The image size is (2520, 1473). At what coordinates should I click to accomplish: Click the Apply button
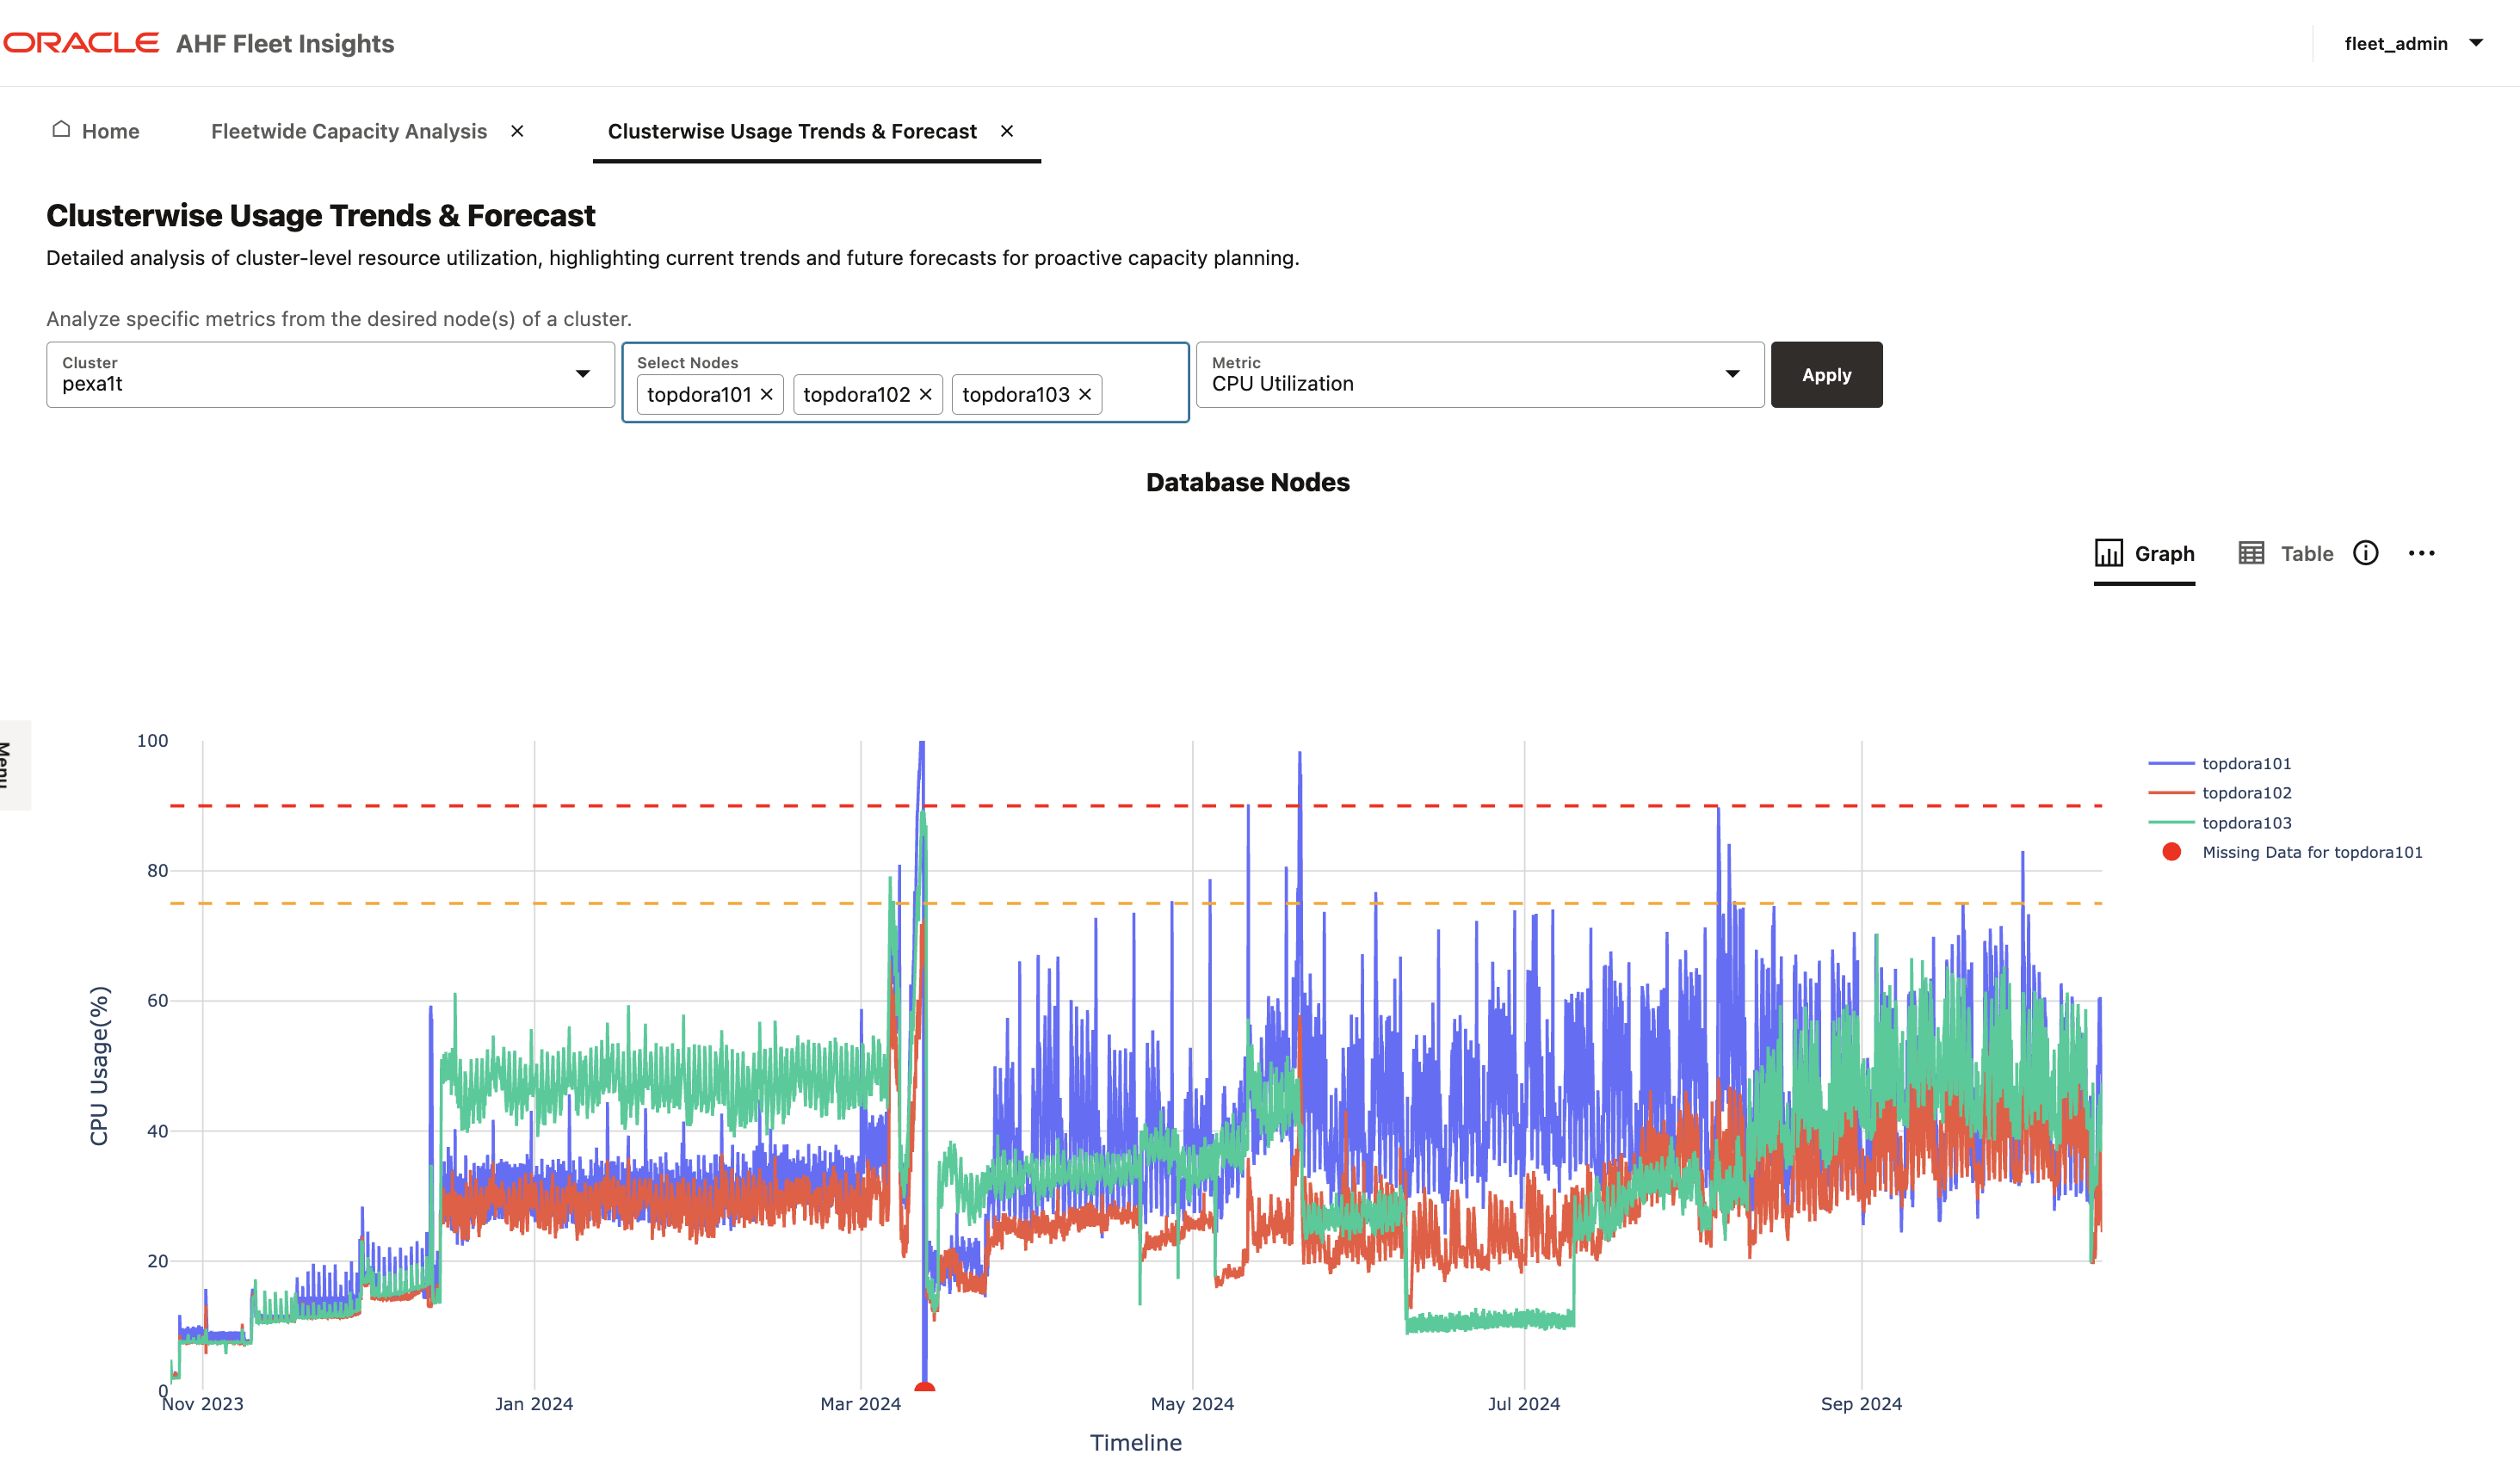1826,374
